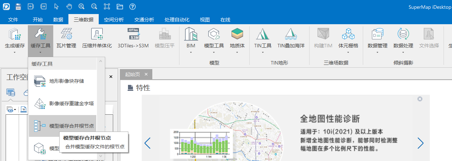
Task: Choose 影像缓存重建金字塔 from the menu
Action: click(x=63, y=103)
